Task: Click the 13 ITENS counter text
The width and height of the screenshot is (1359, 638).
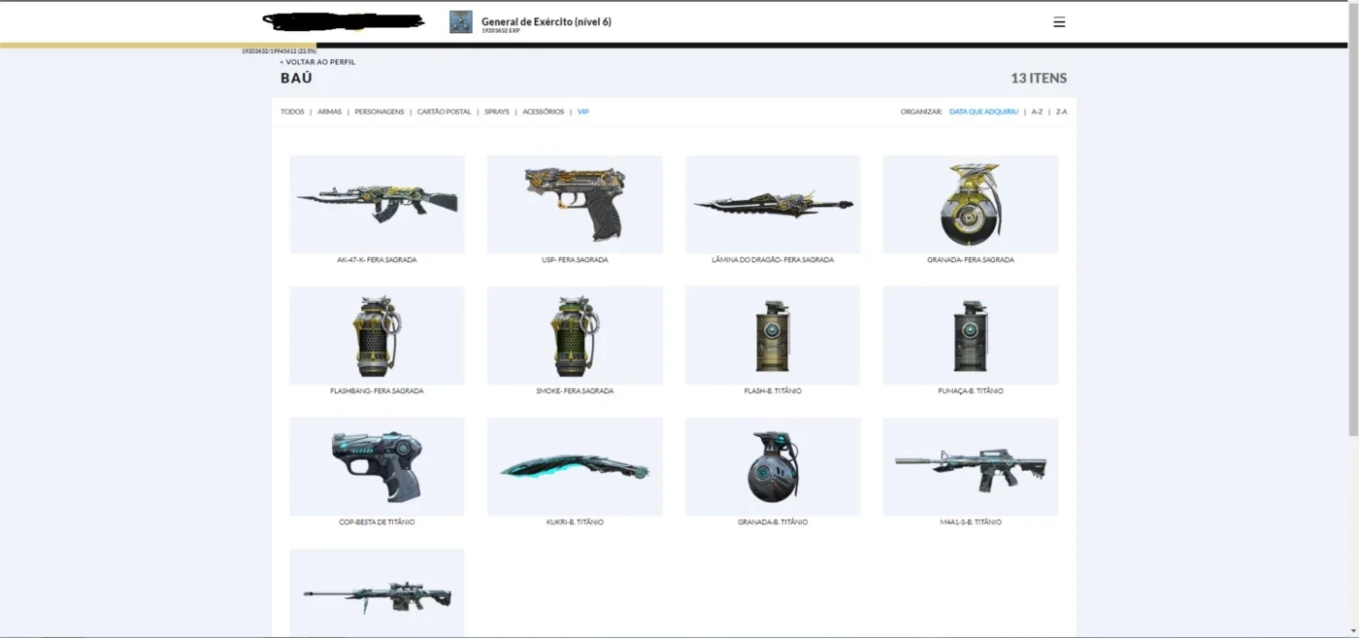Action: point(1039,78)
